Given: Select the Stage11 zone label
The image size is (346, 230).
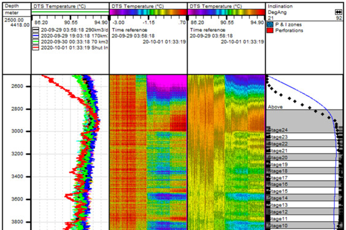Looking at the screenshot, I should pyautogui.click(x=277, y=219).
